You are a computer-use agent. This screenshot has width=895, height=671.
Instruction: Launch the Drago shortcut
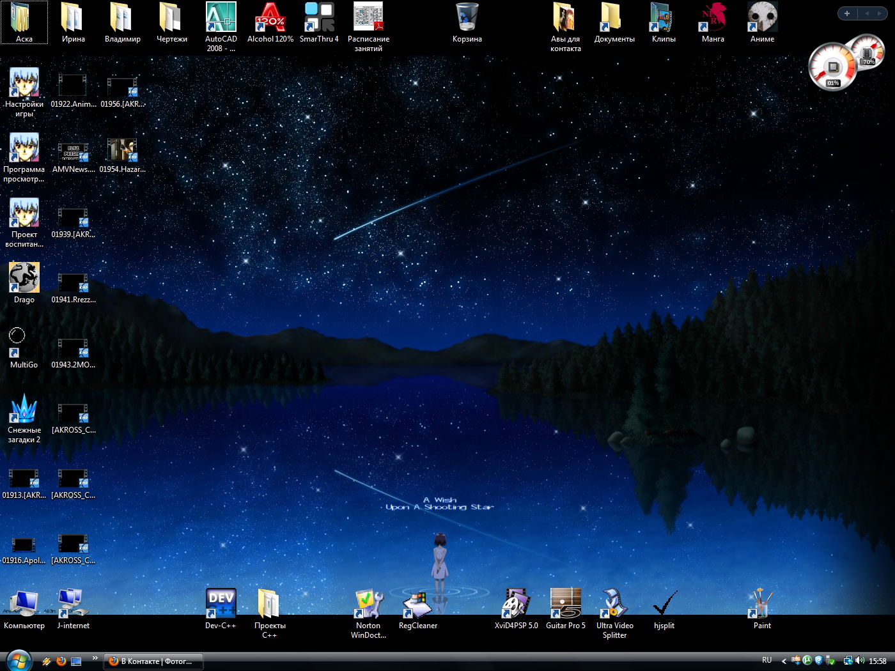(x=24, y=283)
